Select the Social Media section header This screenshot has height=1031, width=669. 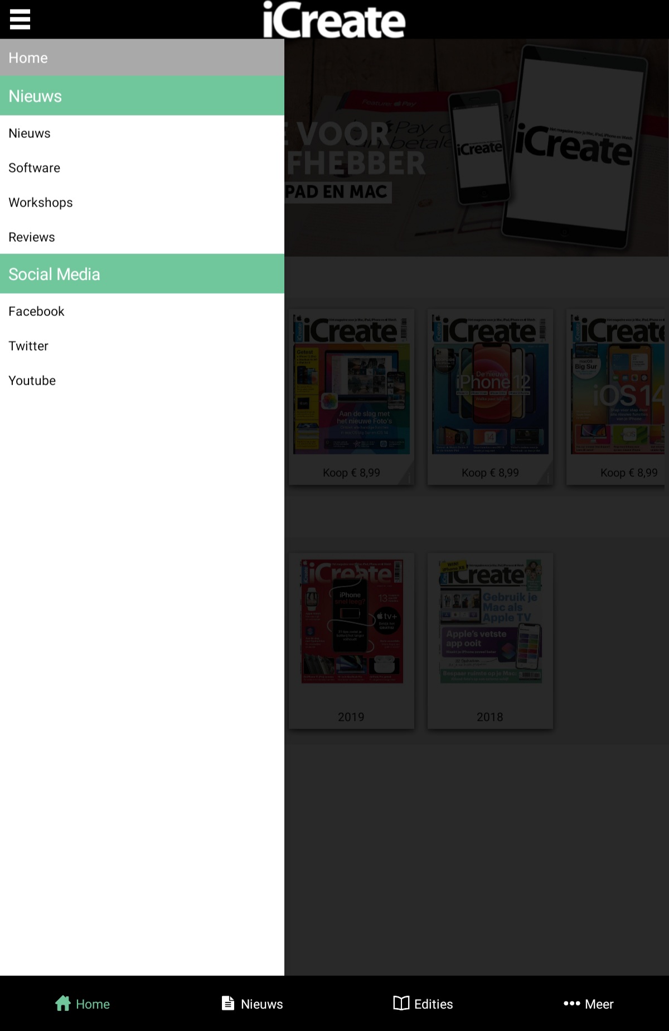[142, 274]
